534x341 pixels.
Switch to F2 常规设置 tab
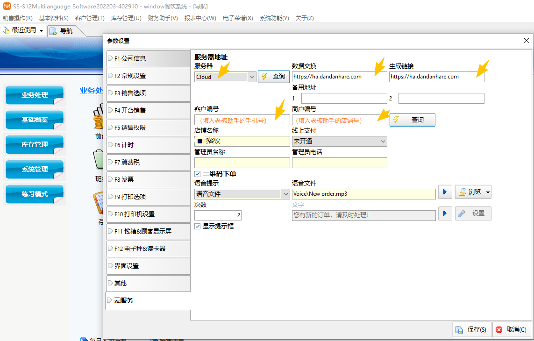tap(148, 76)
